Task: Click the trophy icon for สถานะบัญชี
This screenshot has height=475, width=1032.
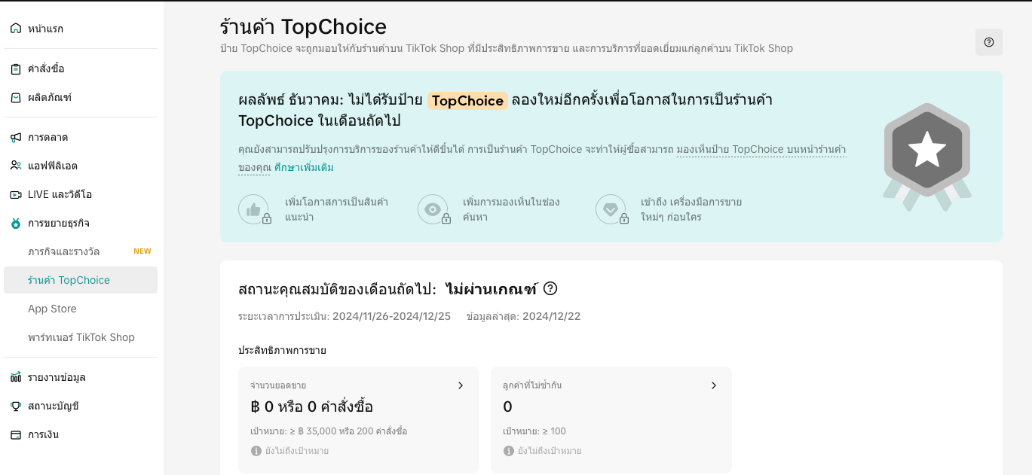Action: [16, 406]
